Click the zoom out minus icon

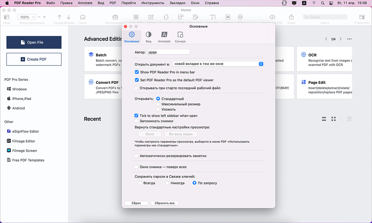39,17
